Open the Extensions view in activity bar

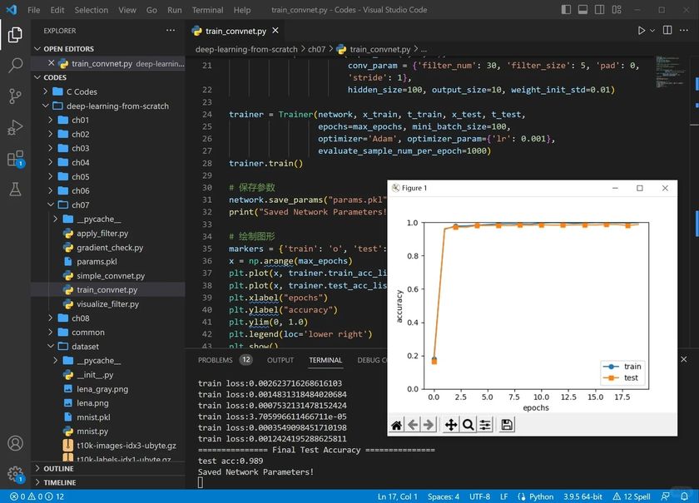[15, 158]
